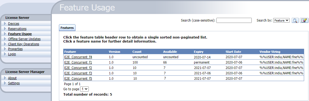Open feature E2E_Concurrent_f4 details

pyautogui.click(x=78, y=57)
